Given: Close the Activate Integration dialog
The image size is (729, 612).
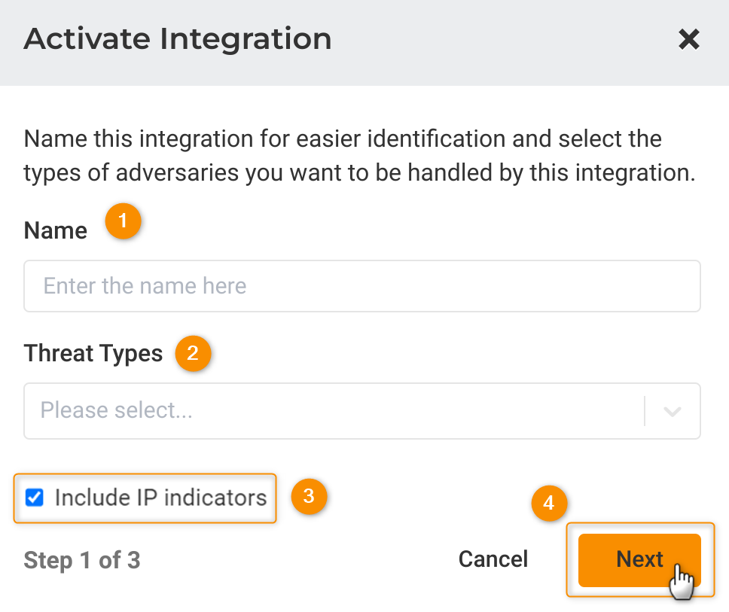Looking at the screenshot, I should click(x=688, y=39).
